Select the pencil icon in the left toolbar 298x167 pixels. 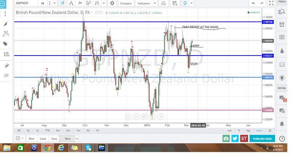[x=6, y=66]
